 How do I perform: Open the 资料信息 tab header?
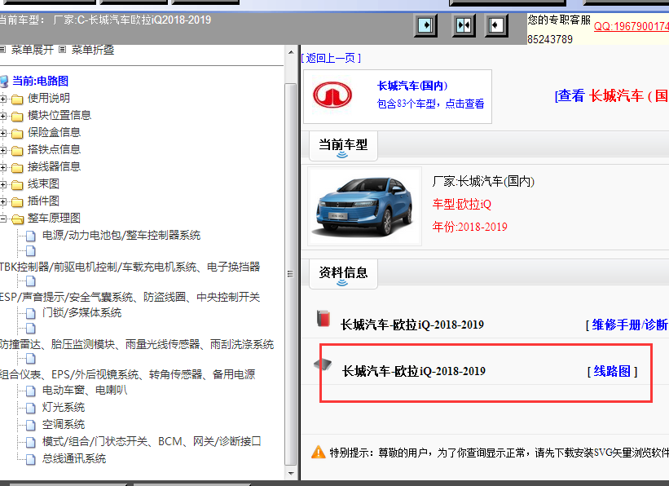(x=343, y=274)
